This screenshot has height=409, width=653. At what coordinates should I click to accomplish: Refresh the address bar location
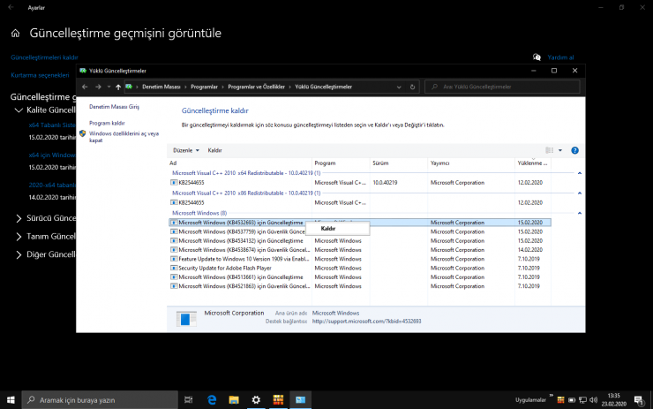(x=412, y=87)
